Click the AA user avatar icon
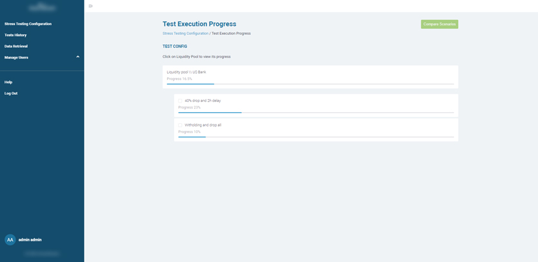Viewport: 538px width, 262px height. pyautogui.click(x=10, y=239)
